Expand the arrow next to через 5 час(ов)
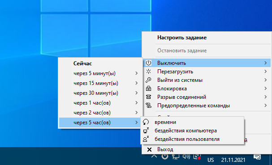 [137, 123]
